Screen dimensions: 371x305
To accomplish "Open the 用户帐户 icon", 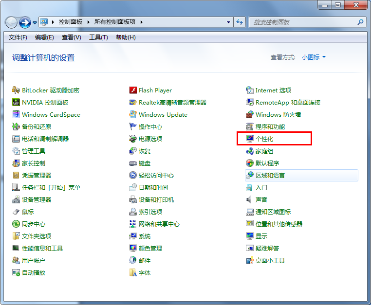I will coord(16,260).
